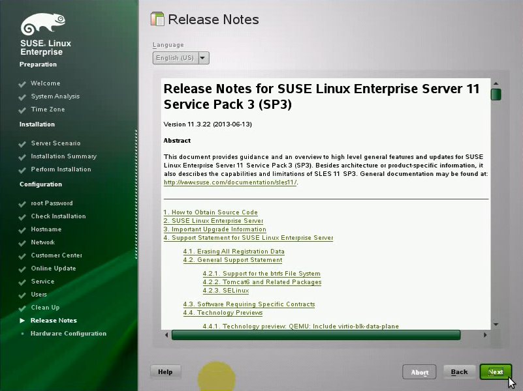Screen dimensions: 523x391
Task: Open '4.2.2. Tomcat6 and Related Packages'
Action: click(262, 282)
